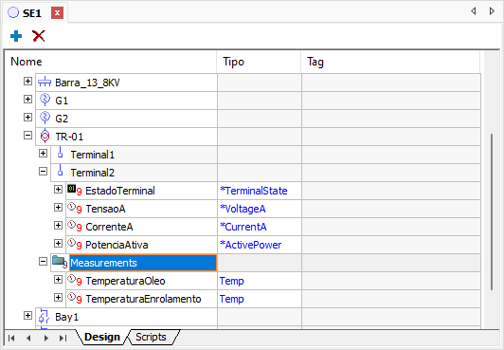Go to next sheet tab arrow
This screenshot has width=504, height=350.
(x=46, y=338)
